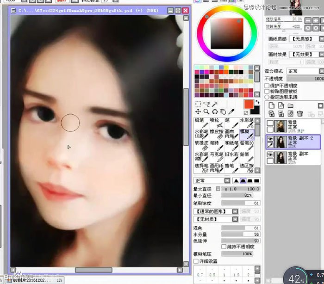Create a new normal layer
This screenshot has width=324, height=284.
pos(272,105)
